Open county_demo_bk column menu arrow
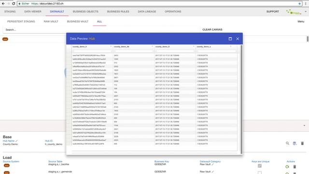Screen dimensions: 309x174 point(152,46)
